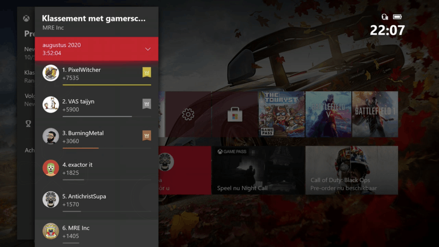Screen dimensions: 439x247
Task: Select BurningMetal's bearded gamerpic avatar
Action: (50, 136)
